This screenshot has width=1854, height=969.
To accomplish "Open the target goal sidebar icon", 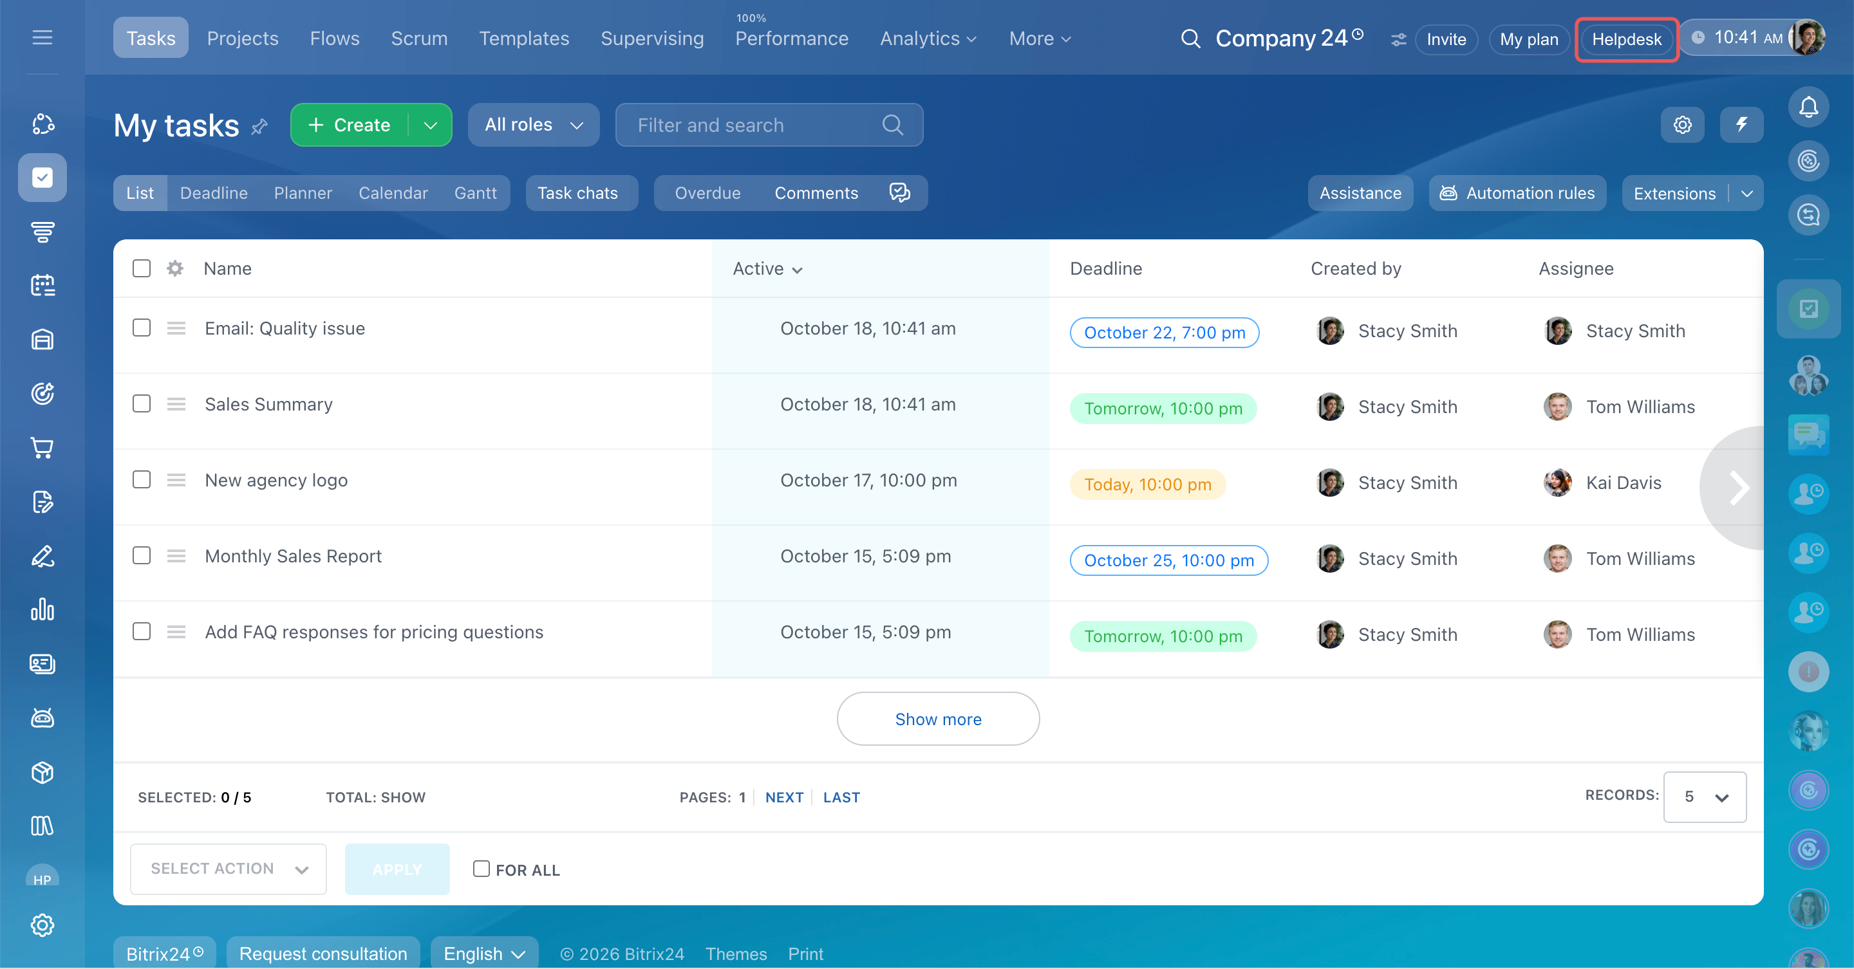I will (x=42, y=394).
